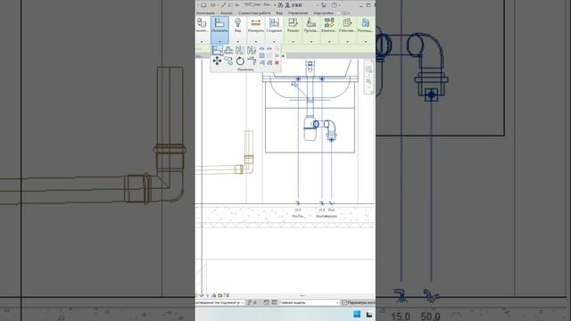
Task: Select Trim/Extend Single Element tool
Action: [x=261, y=62]
